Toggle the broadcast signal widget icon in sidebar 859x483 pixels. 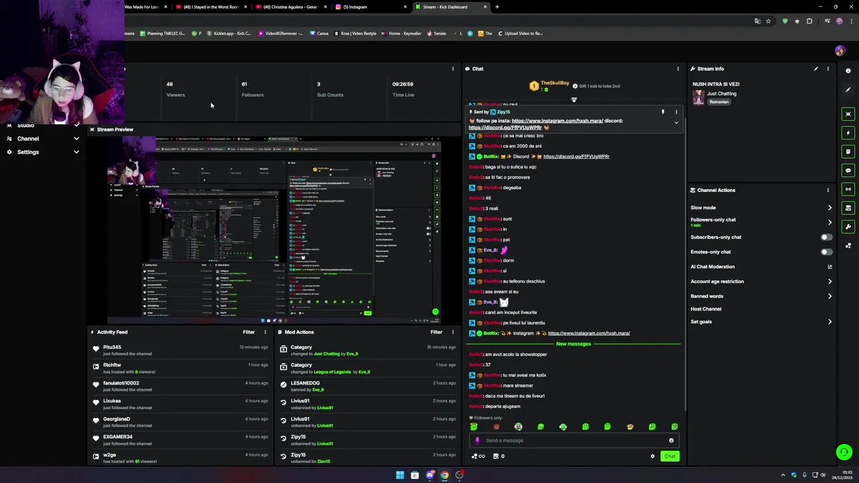pos(848,189)
